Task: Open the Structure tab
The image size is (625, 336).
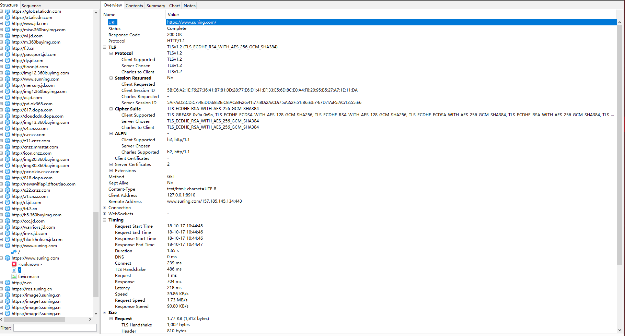Action: 9,5
